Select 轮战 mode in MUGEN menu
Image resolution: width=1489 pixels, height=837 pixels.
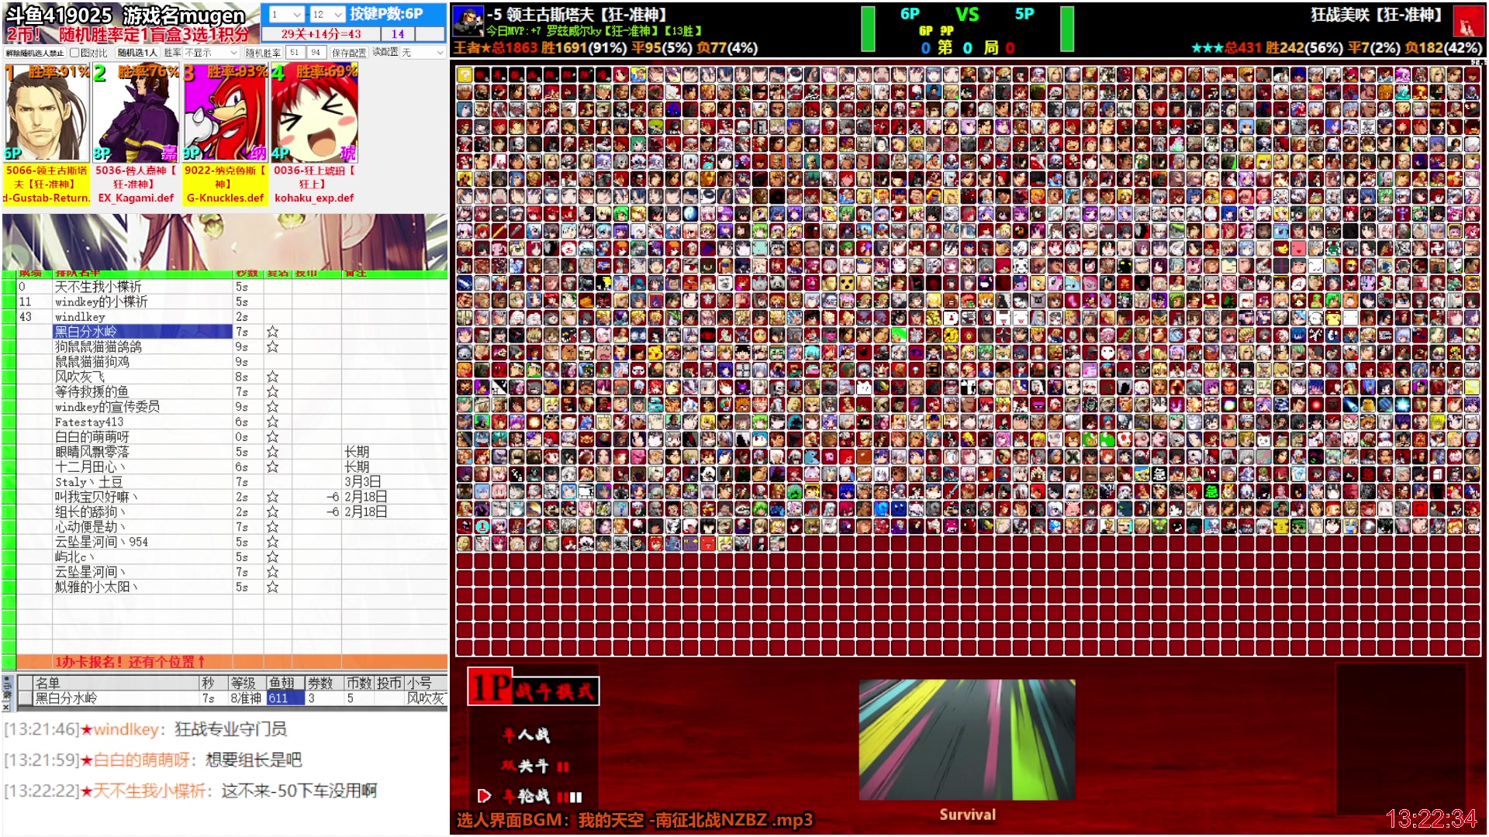541,796
